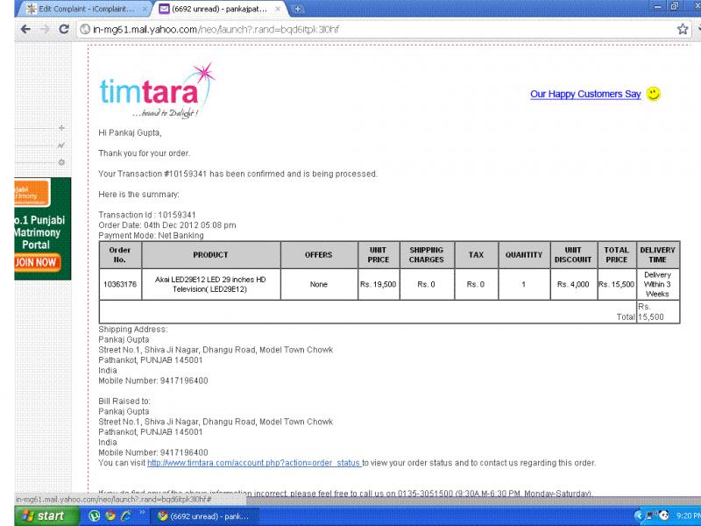Open the Windows Start menu
The width and height of the screenshot is (701, 526).
[x=47, y=515]
